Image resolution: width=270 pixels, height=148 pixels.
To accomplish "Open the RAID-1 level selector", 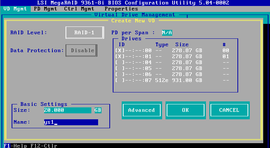I will pyautogui.click(x=85, y=32).
